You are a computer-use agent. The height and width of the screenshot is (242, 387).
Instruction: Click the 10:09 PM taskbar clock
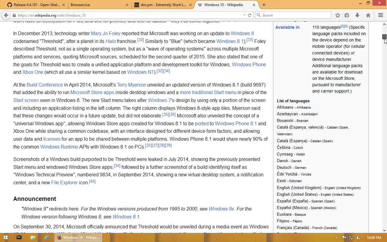(374, 238)
